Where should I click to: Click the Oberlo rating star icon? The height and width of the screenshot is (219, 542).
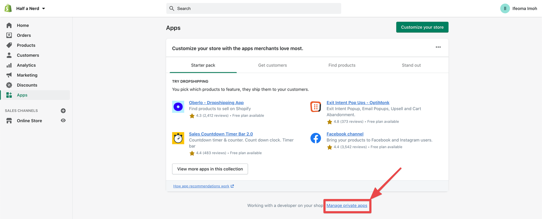click(192, 116)
